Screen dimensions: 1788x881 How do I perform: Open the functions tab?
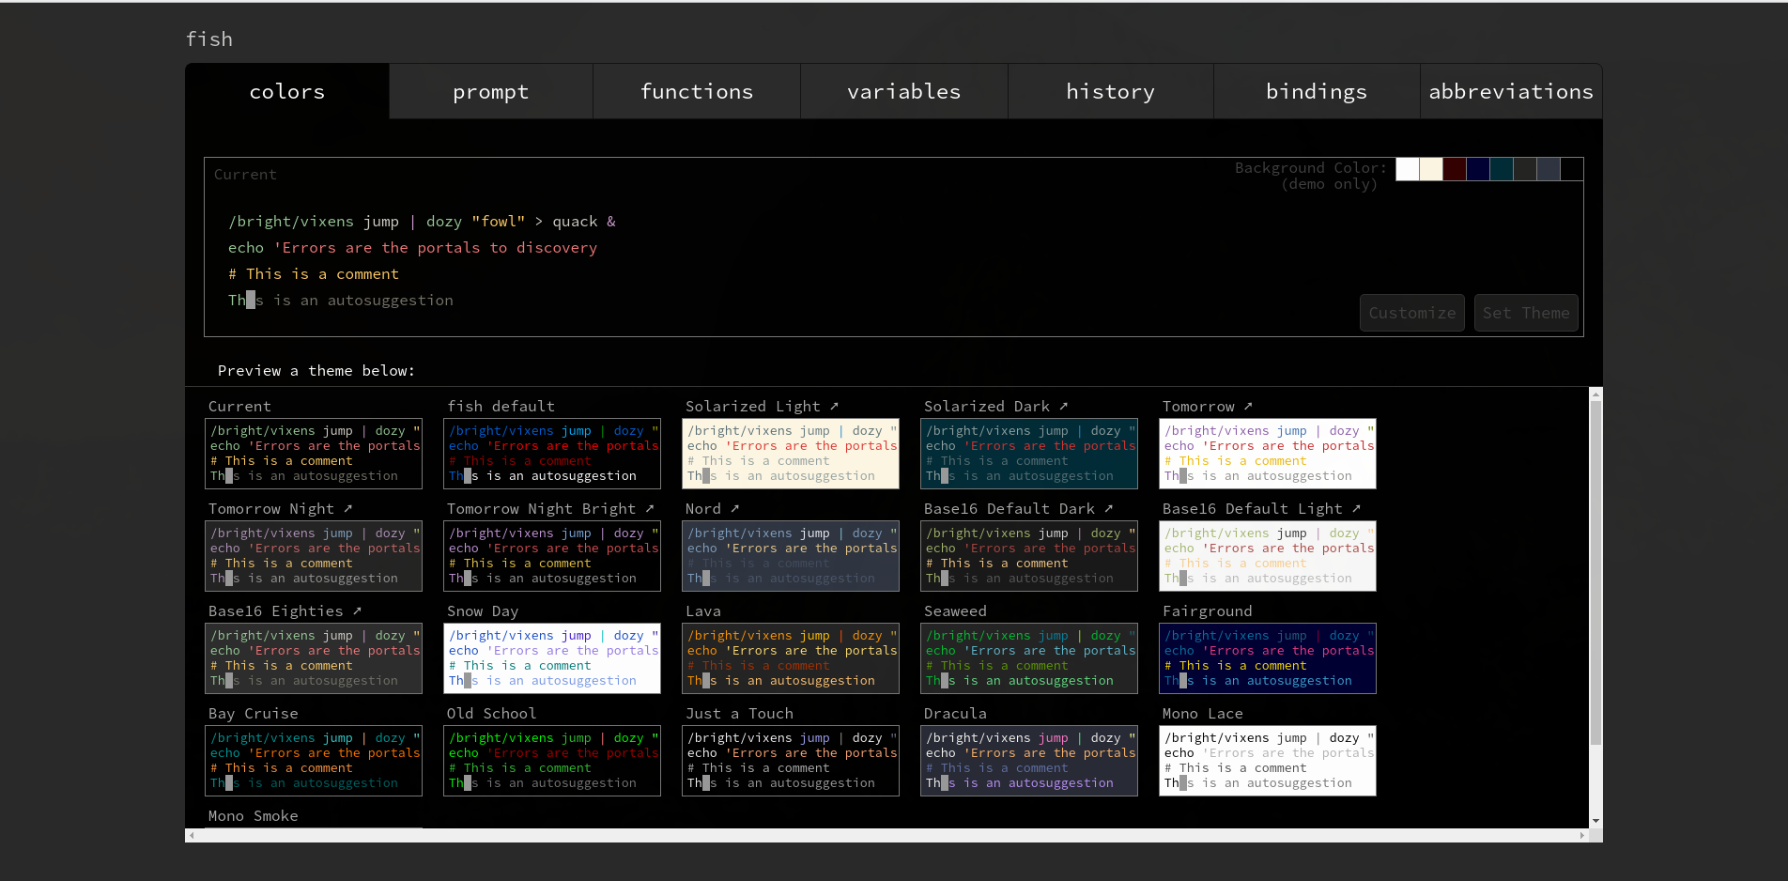tap(697, 91)
